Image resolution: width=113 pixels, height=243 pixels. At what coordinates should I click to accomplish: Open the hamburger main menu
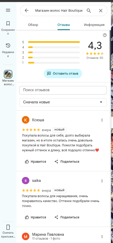pos(8,10)
